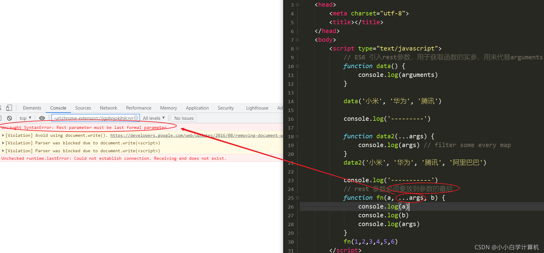Open the Lighthouse tab
Viewport: 544px width, 253px height.
(257, 108)
